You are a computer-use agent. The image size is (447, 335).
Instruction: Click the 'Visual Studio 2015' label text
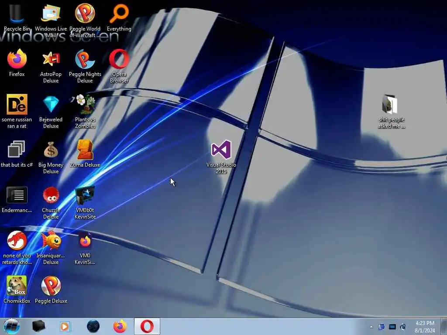(x=221, y=168)
